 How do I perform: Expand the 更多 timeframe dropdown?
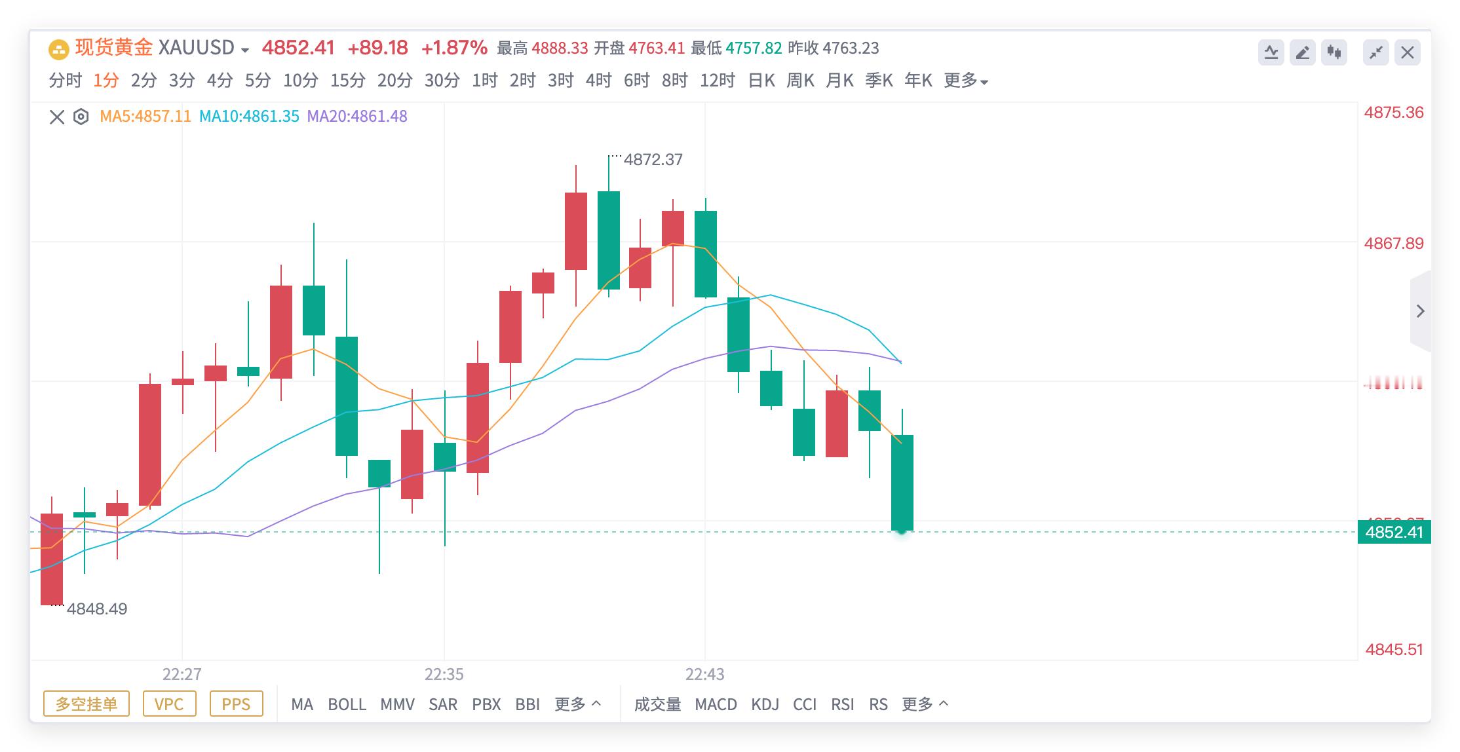[965, 81]
